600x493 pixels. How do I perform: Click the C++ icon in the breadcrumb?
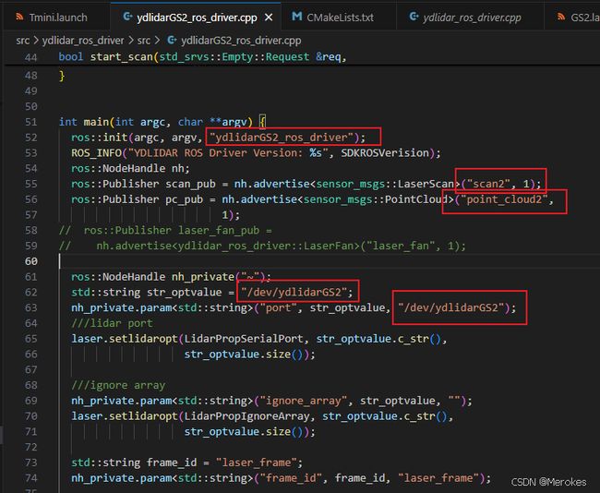point(173,40)
